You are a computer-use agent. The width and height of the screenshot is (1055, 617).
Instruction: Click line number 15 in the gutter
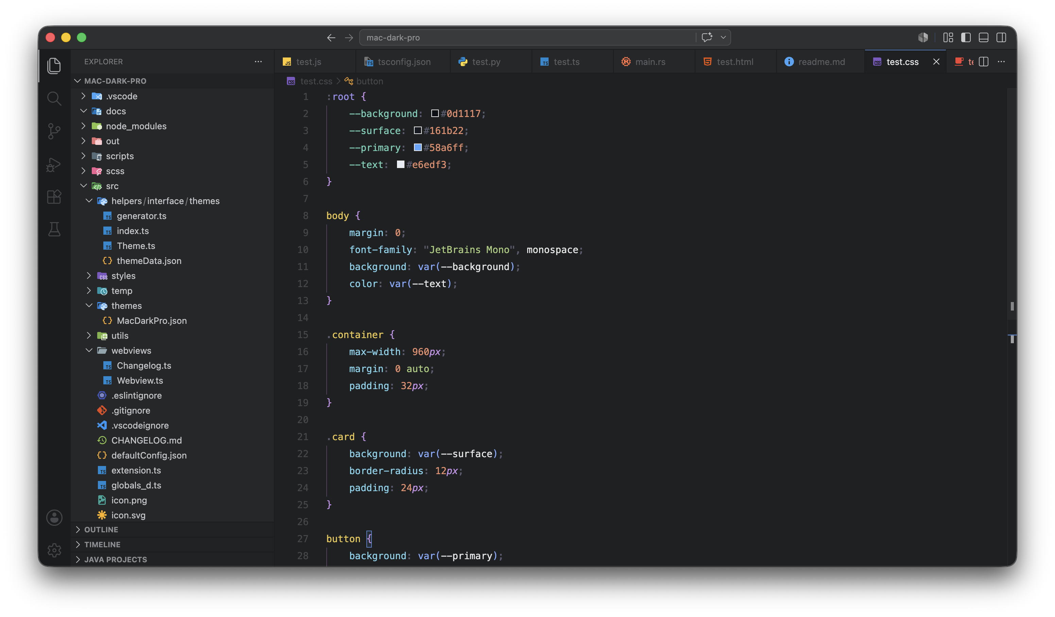point(303,335)
